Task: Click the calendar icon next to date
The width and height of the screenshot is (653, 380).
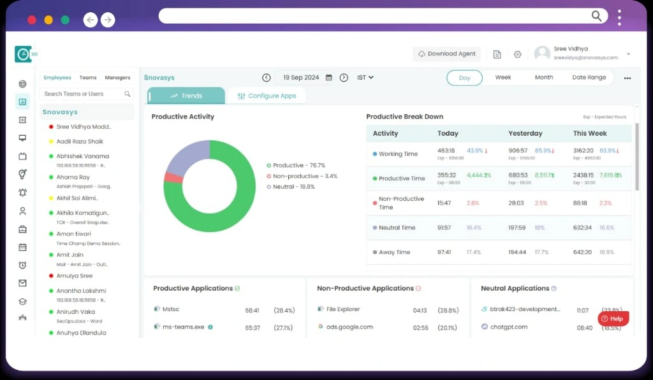Action: 329,78
